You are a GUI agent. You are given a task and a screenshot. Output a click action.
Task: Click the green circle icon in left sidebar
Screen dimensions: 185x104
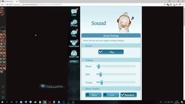[x=3, y=92]
